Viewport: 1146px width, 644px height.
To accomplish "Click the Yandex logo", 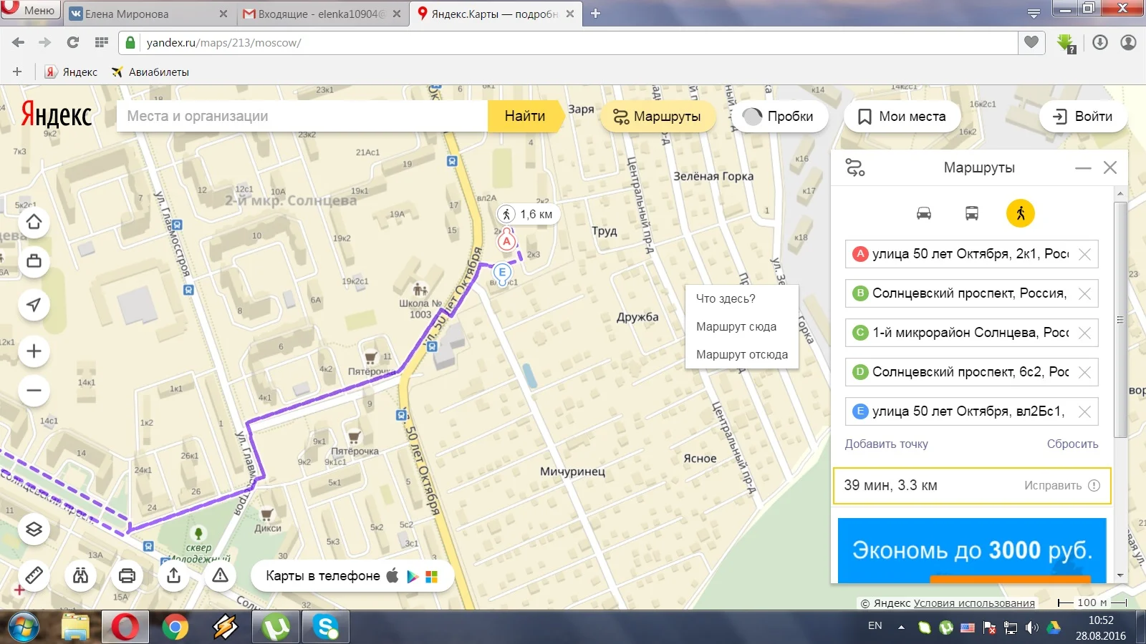I will click(x=57, y=115).
